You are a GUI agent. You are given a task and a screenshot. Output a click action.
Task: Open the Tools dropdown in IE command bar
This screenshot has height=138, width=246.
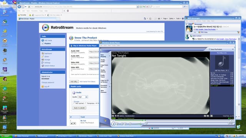click(178, 18)
